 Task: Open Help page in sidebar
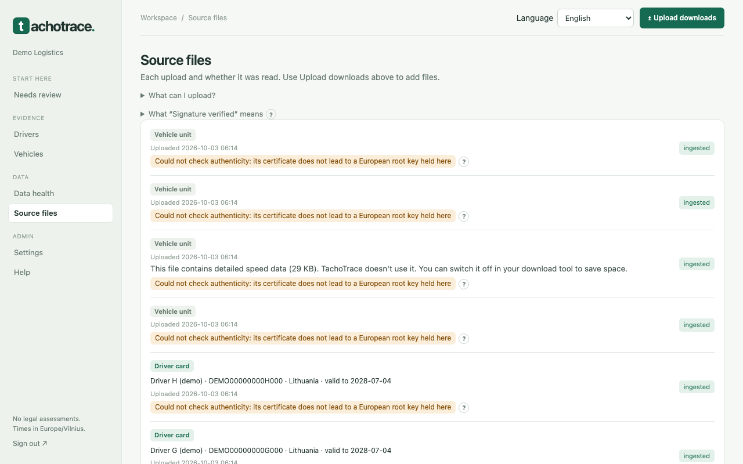point(60,273)
